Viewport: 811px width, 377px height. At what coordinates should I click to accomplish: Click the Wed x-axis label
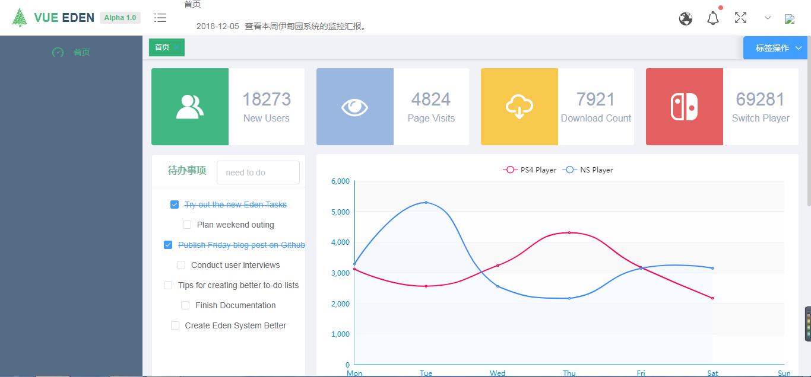point(498,373)
